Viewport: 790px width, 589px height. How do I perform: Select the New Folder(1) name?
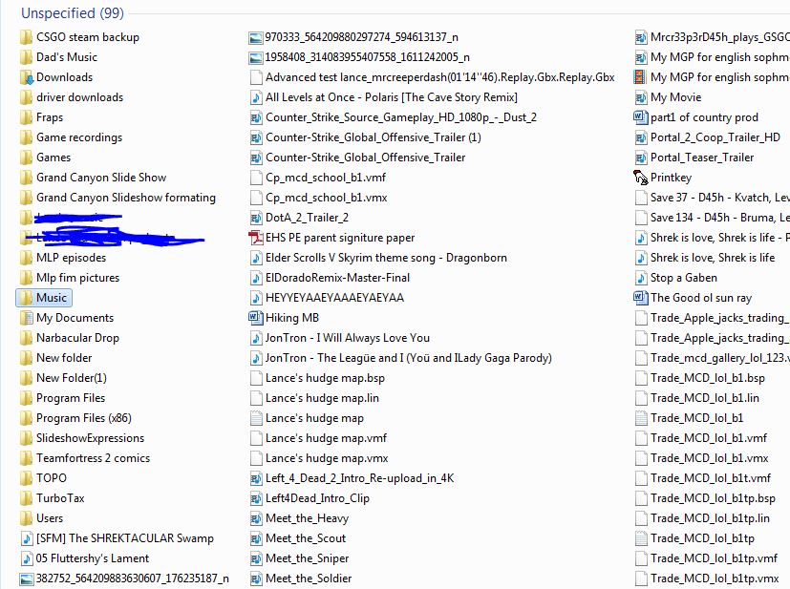click(x=72, y=378)
